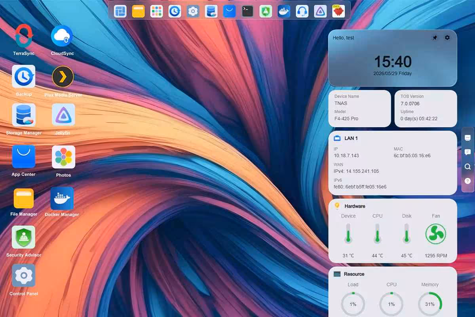Click the LAN 1 network icon

[x=337, y=138]
